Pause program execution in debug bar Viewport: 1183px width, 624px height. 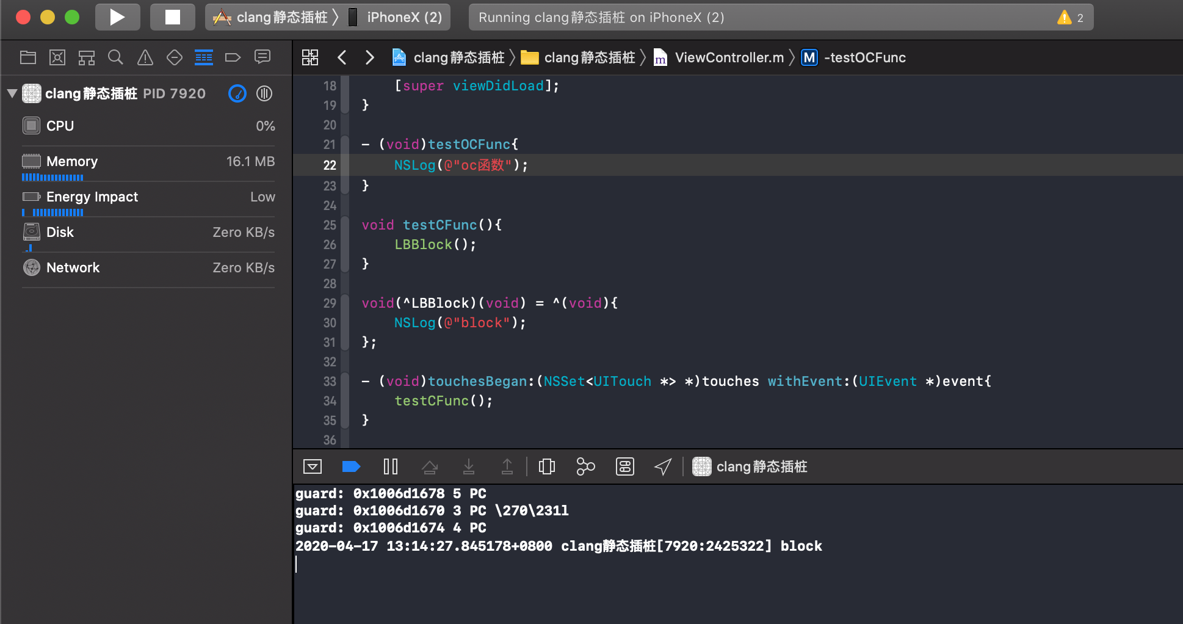tap(391, 466)
